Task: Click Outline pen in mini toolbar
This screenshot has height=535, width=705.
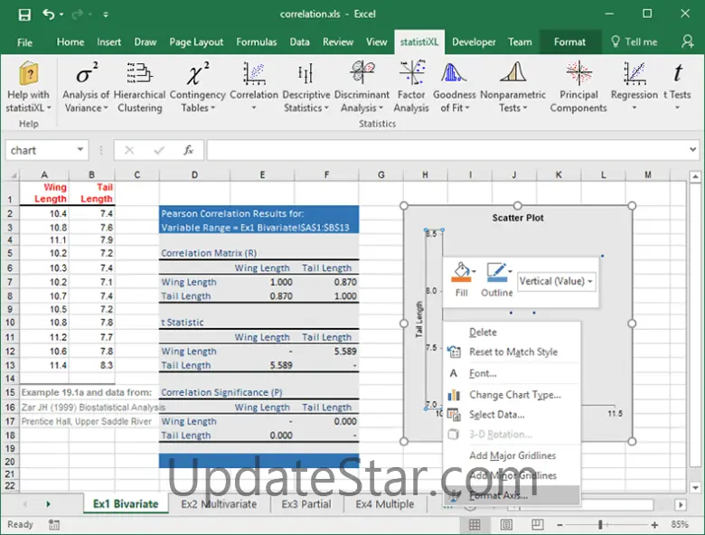Action: (x=496, y=273)
